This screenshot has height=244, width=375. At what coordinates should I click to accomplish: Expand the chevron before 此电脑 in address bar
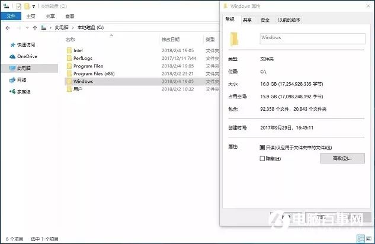pyautogui.click(x=50, y=28)
